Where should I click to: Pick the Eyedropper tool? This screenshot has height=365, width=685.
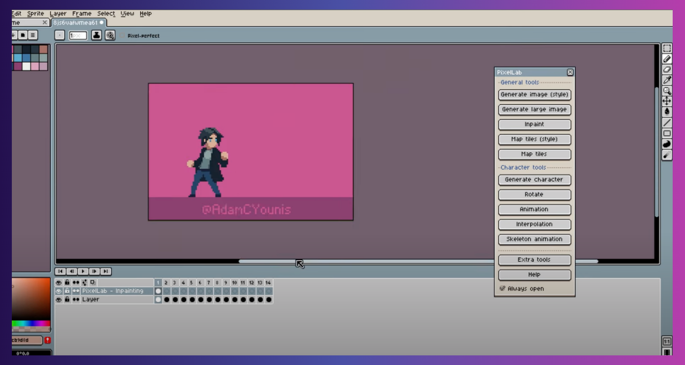point(667,80)
